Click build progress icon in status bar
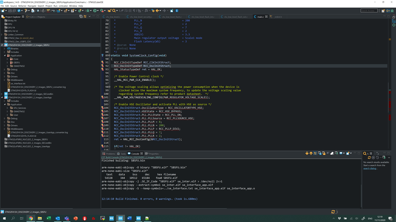 click(x=333, y=212)
